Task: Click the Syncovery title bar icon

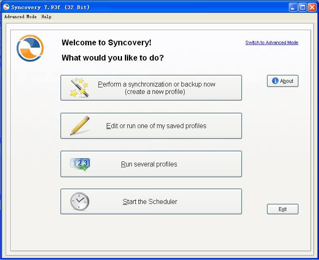Action: (x=6, y=7)
